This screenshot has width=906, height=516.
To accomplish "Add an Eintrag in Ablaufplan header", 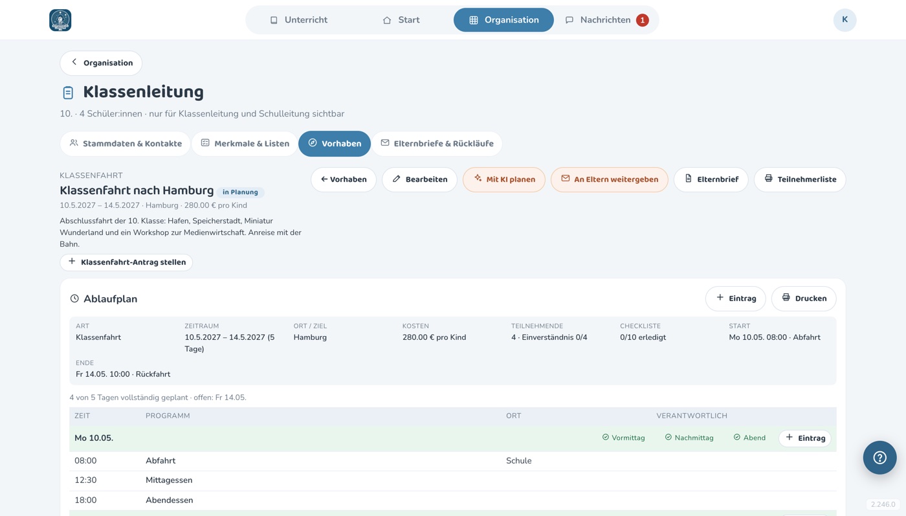I will (736, 298).
